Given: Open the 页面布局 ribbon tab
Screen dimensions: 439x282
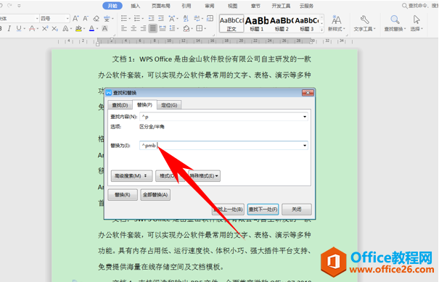Looking at the screenshot, I should 161,6.
